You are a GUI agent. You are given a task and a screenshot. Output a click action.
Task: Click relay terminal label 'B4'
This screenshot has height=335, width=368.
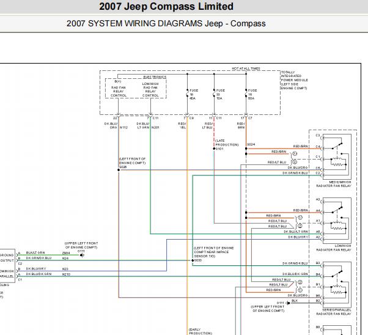[x=317, y=274]
